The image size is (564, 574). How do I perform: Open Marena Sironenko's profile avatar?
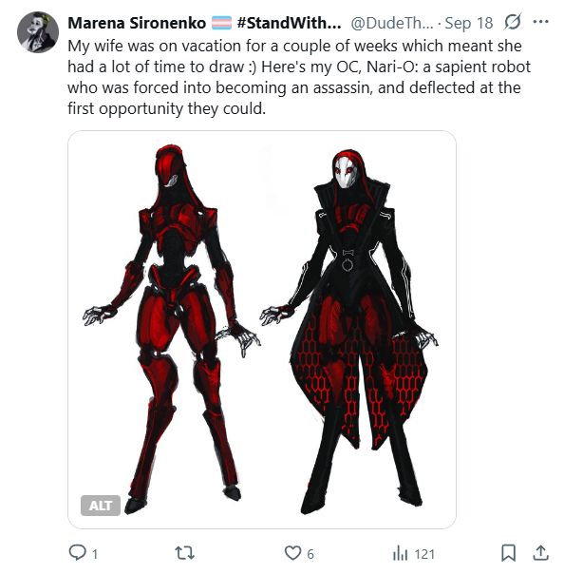click(38, 32)
